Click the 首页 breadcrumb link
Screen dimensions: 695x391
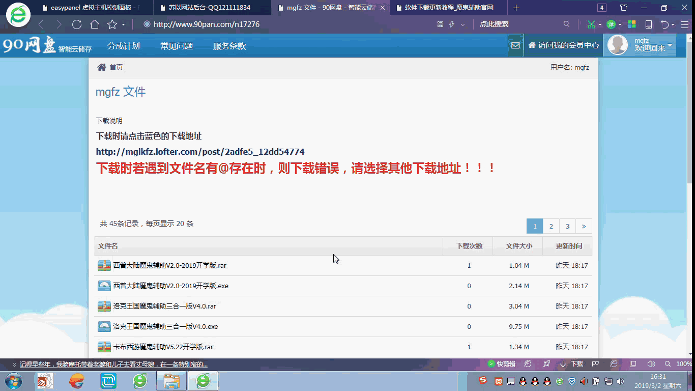tap(116, 67)
